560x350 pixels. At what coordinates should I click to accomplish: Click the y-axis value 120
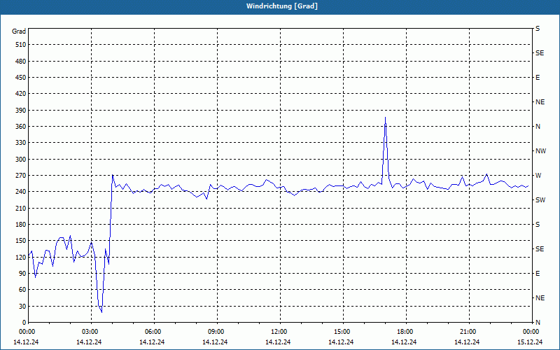tap(21, 257)
